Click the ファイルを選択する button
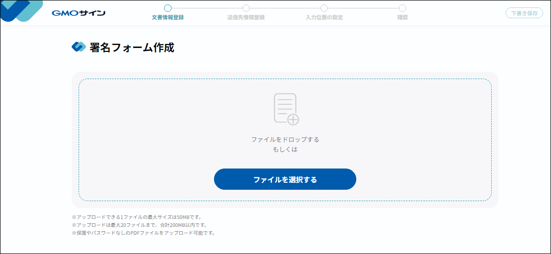This screenshot has width=551, height=254. pyautogui.click(x=285, y=179)
